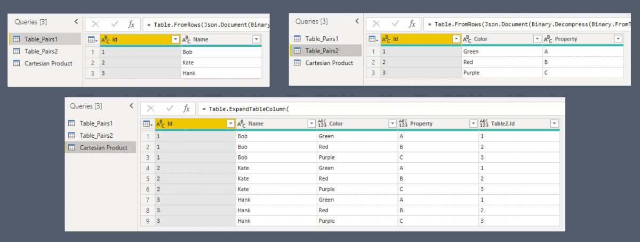Image resolution: width=640 pixels, height=242 pixels.
Task: Click the fx icon in Cartesian Product view
Action: 187,109
